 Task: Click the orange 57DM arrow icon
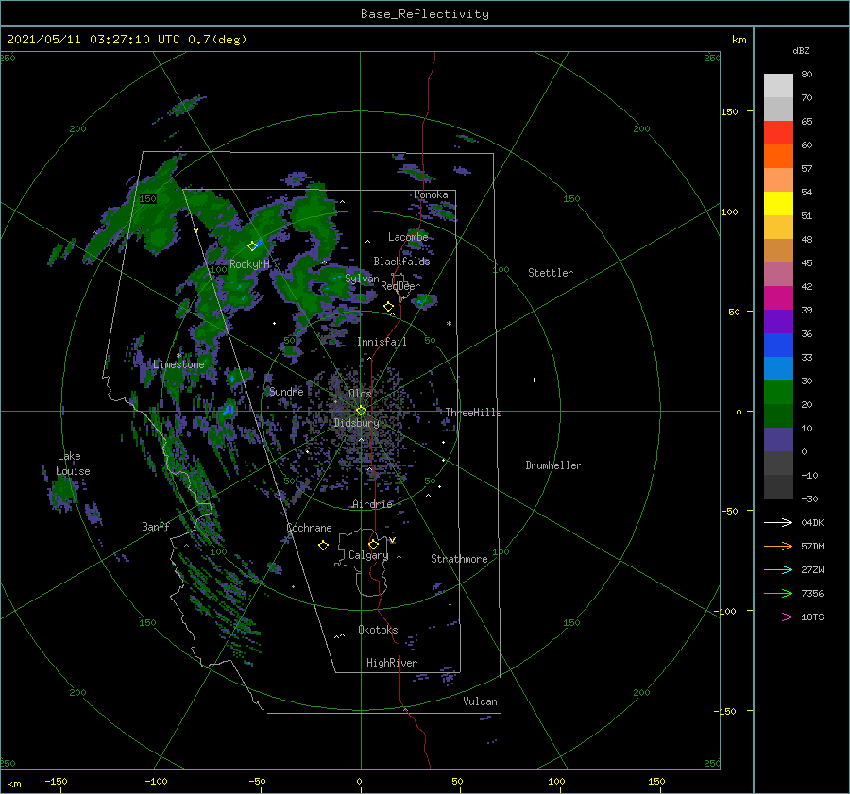click(x=778, y=547)
